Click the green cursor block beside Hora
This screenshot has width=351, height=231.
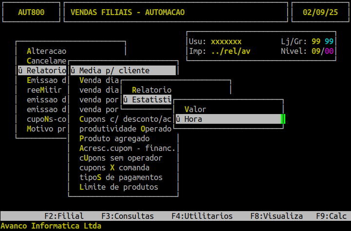pos(283,119)
